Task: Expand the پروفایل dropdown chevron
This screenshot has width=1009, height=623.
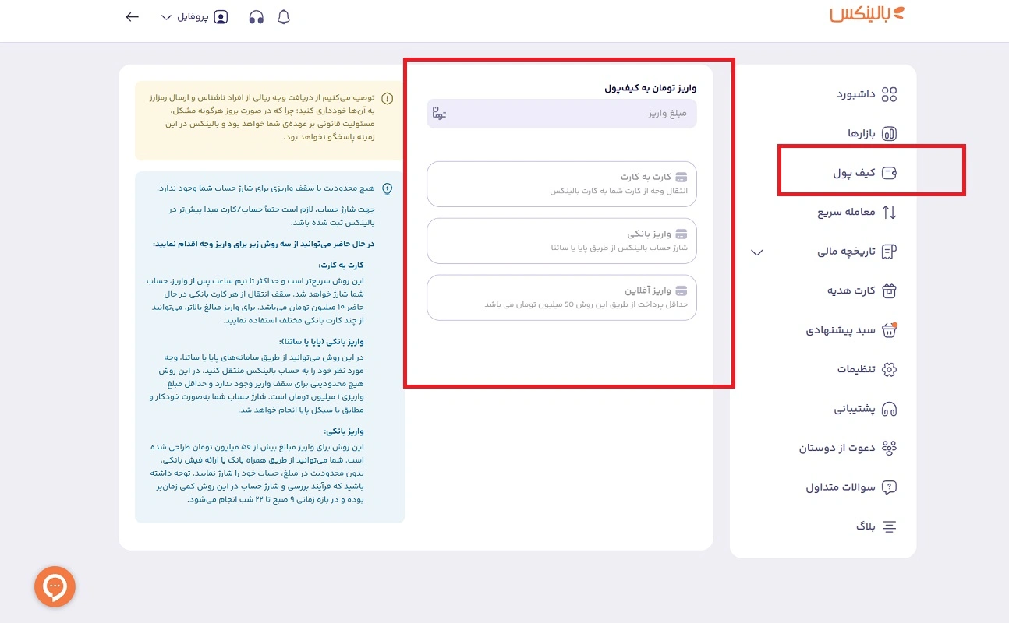Action: [166, 18]
